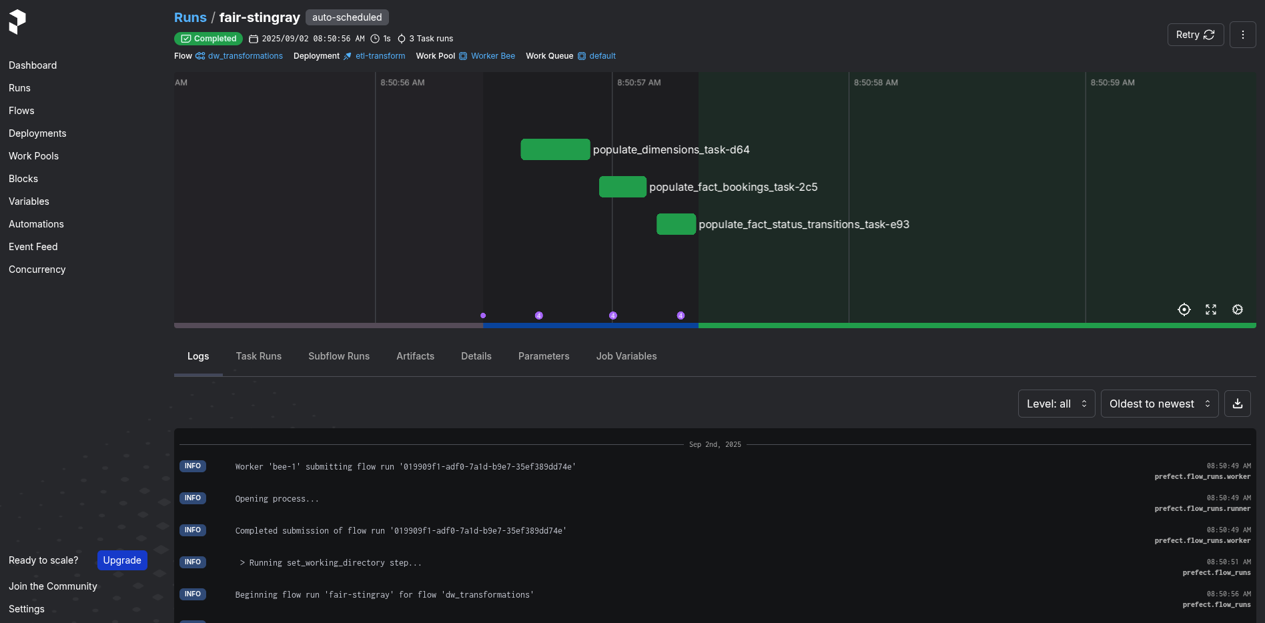This screenshot has height=623, width=1265.
Task: Click the Retry button
Action: coord(1195,35)
